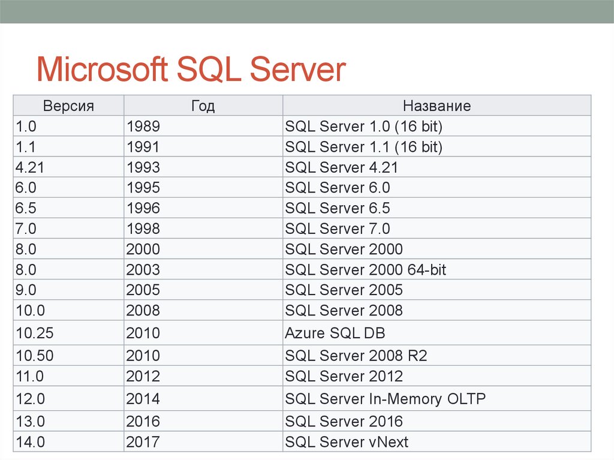This screenshot has height=460, width=614.
Task: Click the year 1991 cell
Action: [143, 147]
